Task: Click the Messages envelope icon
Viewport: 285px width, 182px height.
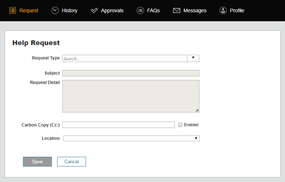Action: [x=177, y=10]
